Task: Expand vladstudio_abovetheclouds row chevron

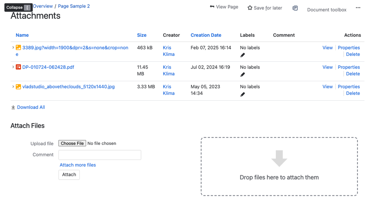Action: (13, 86)
